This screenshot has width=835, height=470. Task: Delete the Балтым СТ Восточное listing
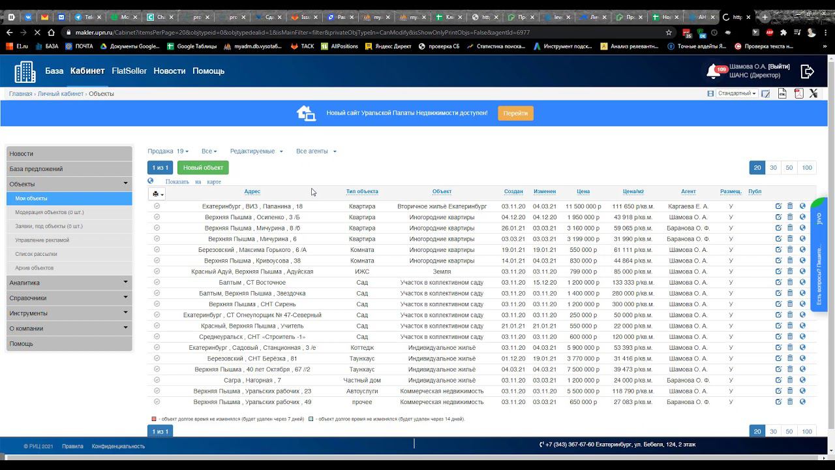(x=790, y=282)
